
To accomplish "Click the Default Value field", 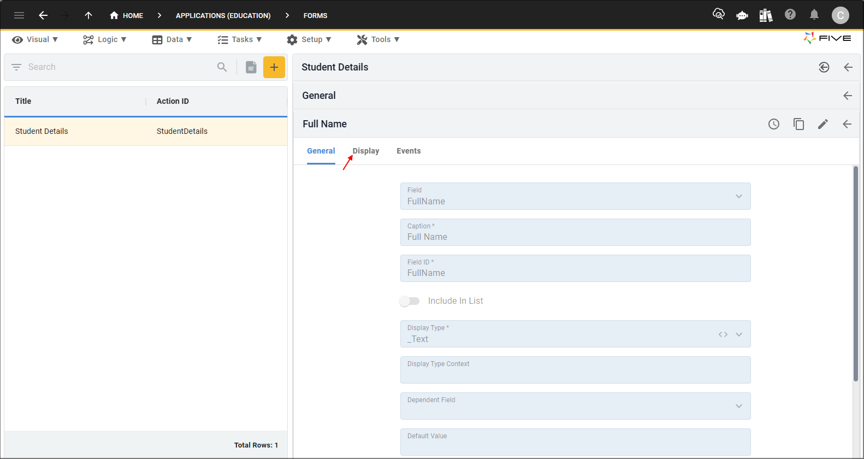I will point(575,442).
